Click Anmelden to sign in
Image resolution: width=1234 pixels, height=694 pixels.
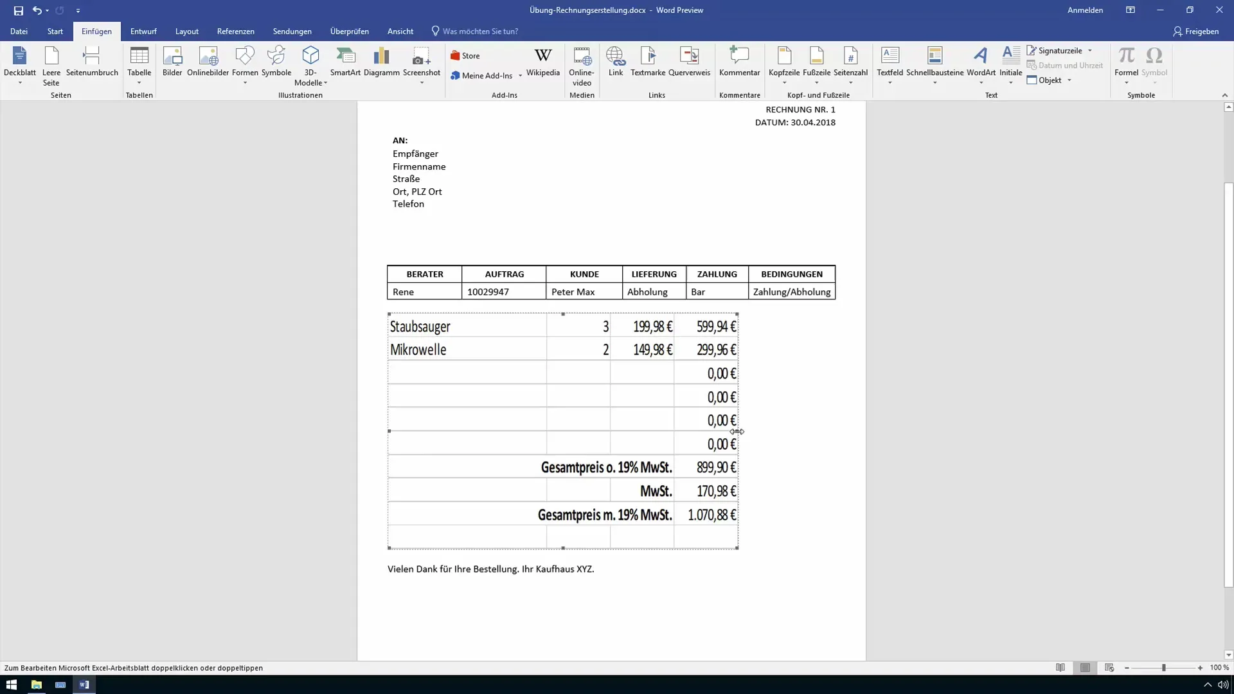coord(1085,10)
